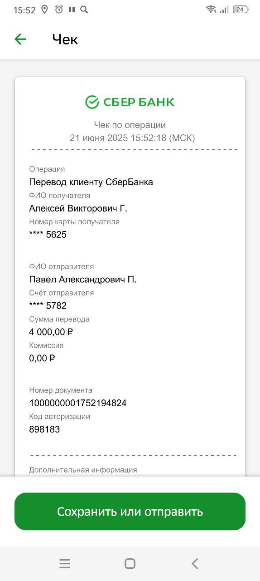Tap the pause status bar icon

coord(72,10)
